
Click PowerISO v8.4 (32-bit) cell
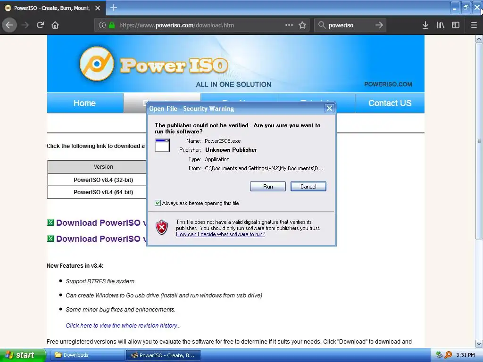tap(103, 180)
